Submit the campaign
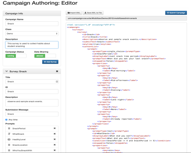 point(176,13)
